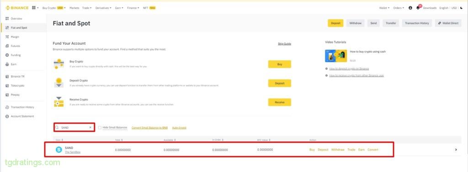Change language from English
468x172 pixels.
point(444,8)
